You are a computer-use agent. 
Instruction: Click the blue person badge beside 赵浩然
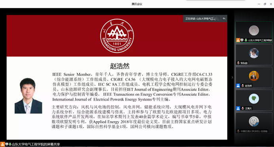[x=238, y=85]
